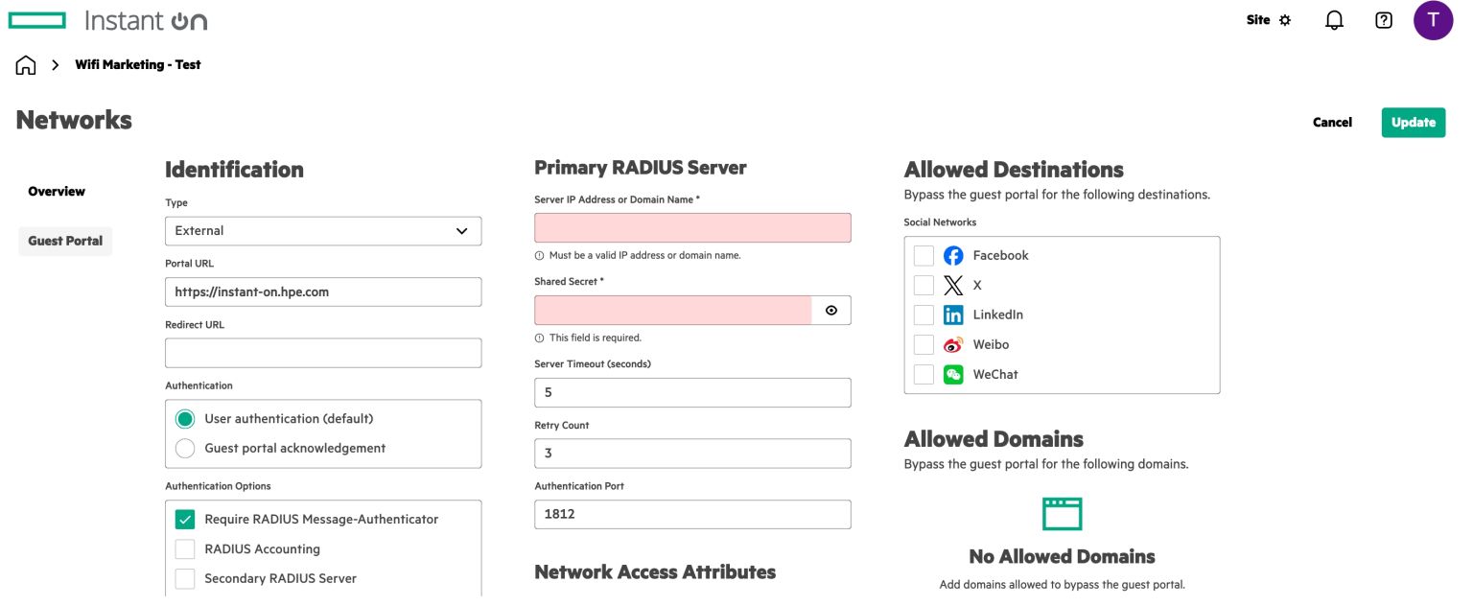Open the user account avatar menu
The width and height of the screenshot is (1473, 606).
tap(1433, 19)
